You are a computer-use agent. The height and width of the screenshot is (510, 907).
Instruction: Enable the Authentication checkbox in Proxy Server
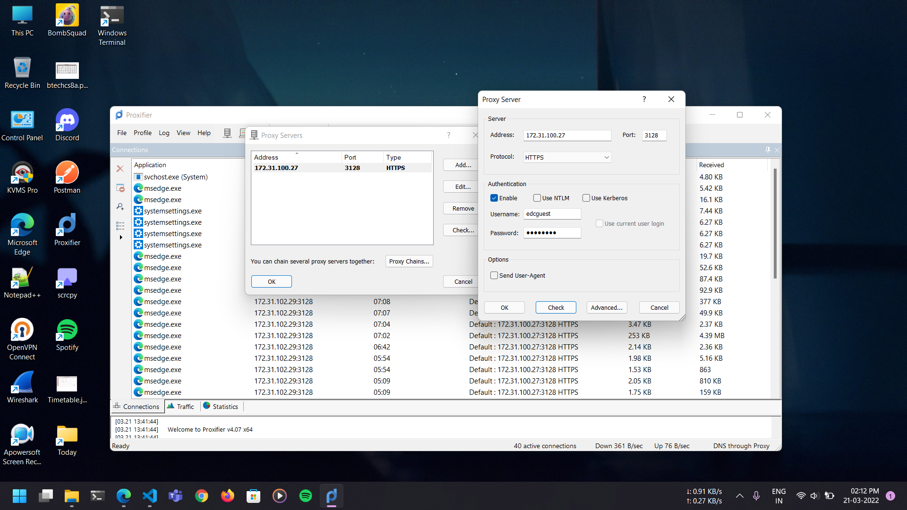point(494,197)
